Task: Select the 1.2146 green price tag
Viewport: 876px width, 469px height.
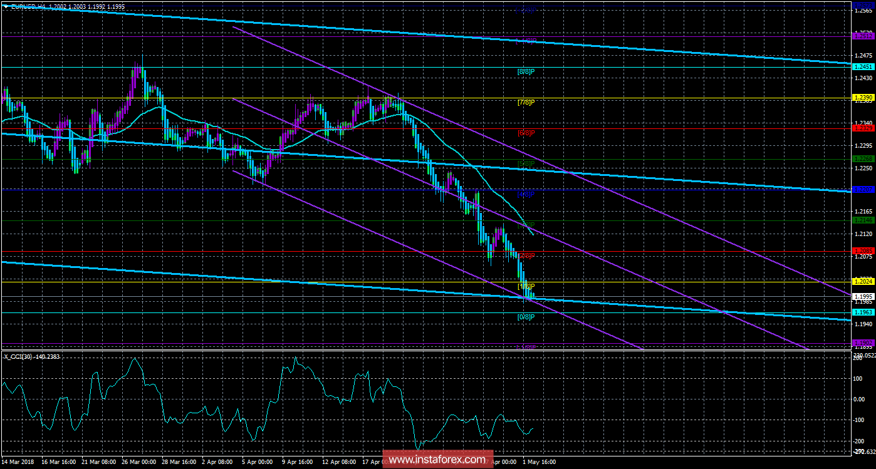Action: pos(864,220)
